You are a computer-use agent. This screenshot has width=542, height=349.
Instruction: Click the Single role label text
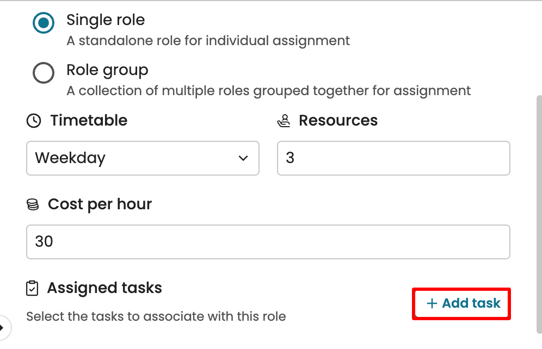[x=106, y=21]
